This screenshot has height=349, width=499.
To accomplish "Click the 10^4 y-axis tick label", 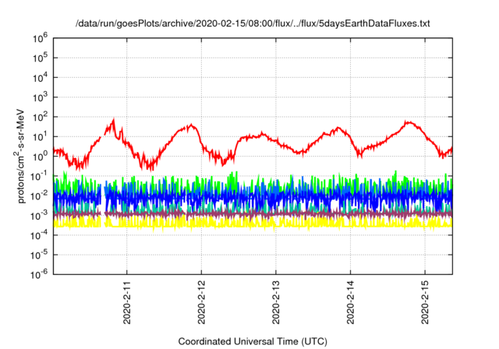I will click(x=40, y=78).
